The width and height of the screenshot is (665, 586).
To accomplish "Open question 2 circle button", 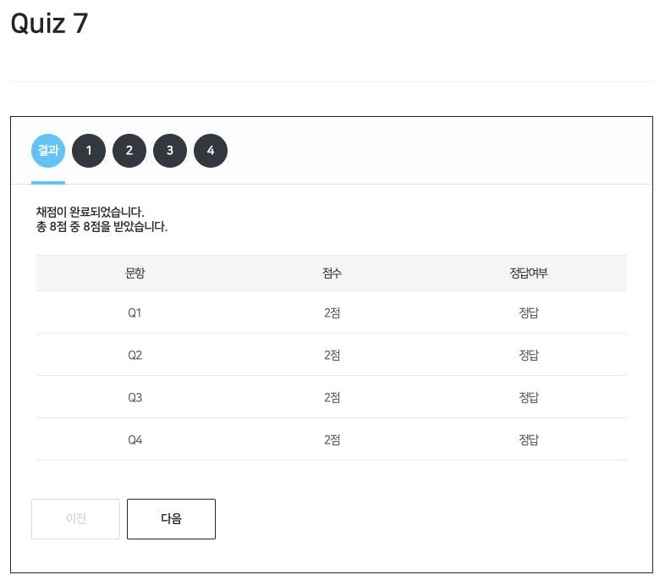I will pyautogui.click(x=129, y=151).
